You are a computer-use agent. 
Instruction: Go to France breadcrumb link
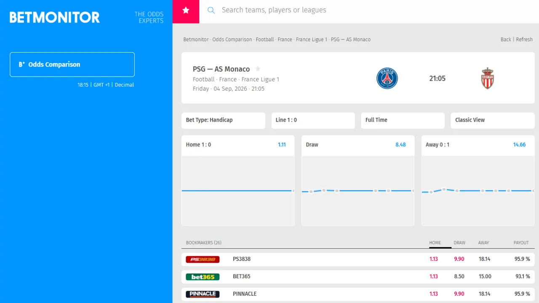coord(285,39)
